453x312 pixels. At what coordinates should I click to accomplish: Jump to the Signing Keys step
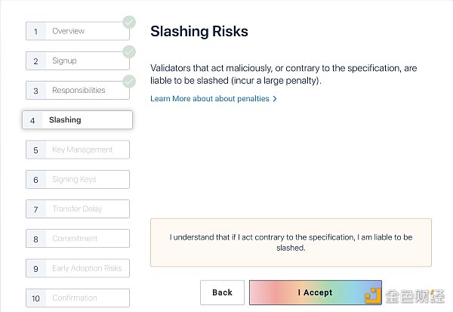[x=78, y=180]
